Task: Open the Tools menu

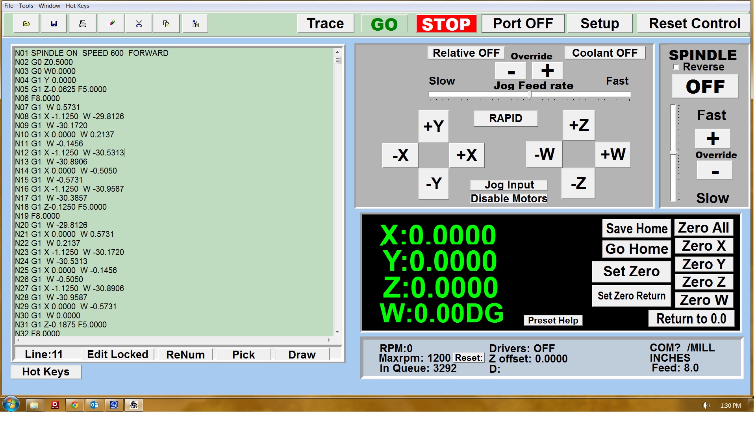Action: 26,6
